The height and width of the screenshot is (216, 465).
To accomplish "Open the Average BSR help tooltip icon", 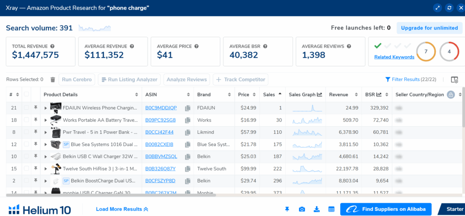I will pos(265,46).
